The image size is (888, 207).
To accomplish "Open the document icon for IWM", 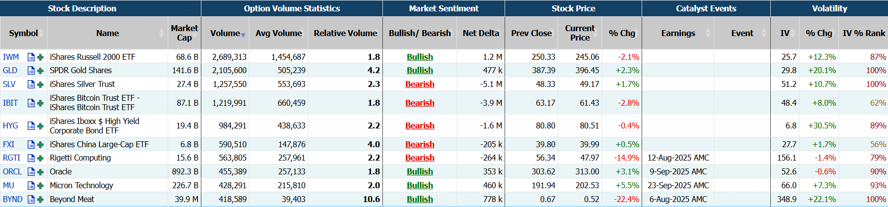I will (31, 57).
